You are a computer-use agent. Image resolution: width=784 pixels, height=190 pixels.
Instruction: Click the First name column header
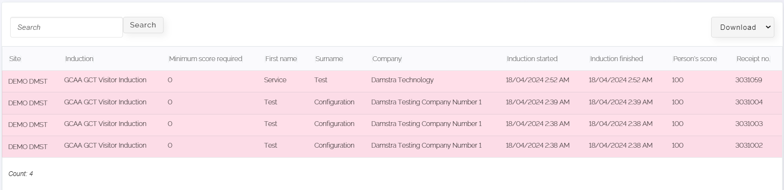coord(281,59)
